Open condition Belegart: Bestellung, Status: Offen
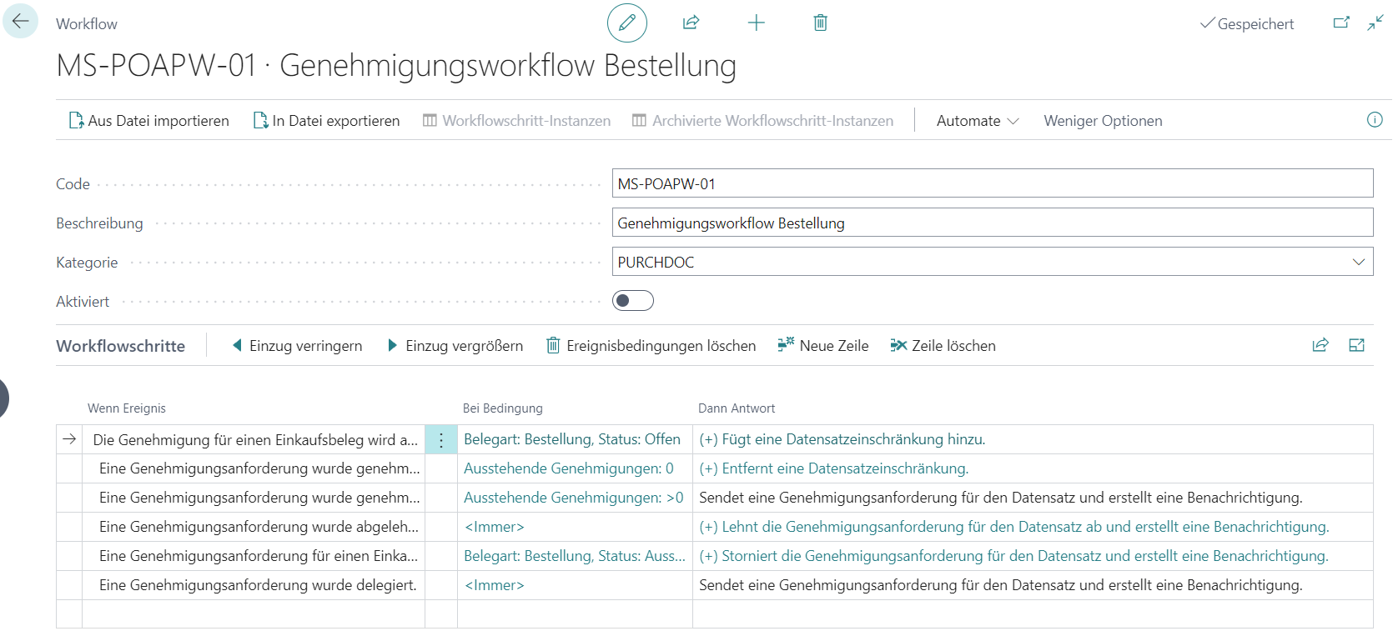Screen dimensions: 1393x641 [572, 439]
